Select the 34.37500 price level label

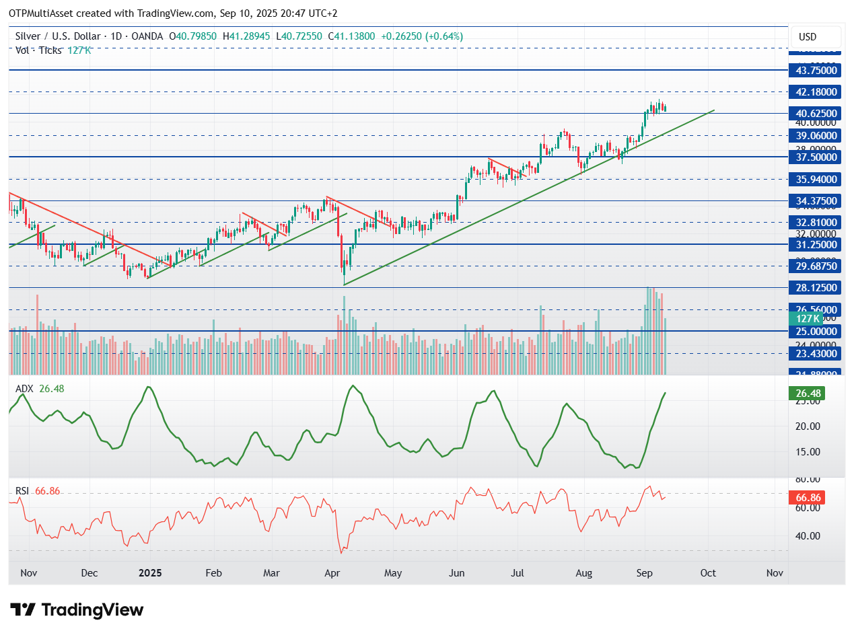tap(816, 200)
